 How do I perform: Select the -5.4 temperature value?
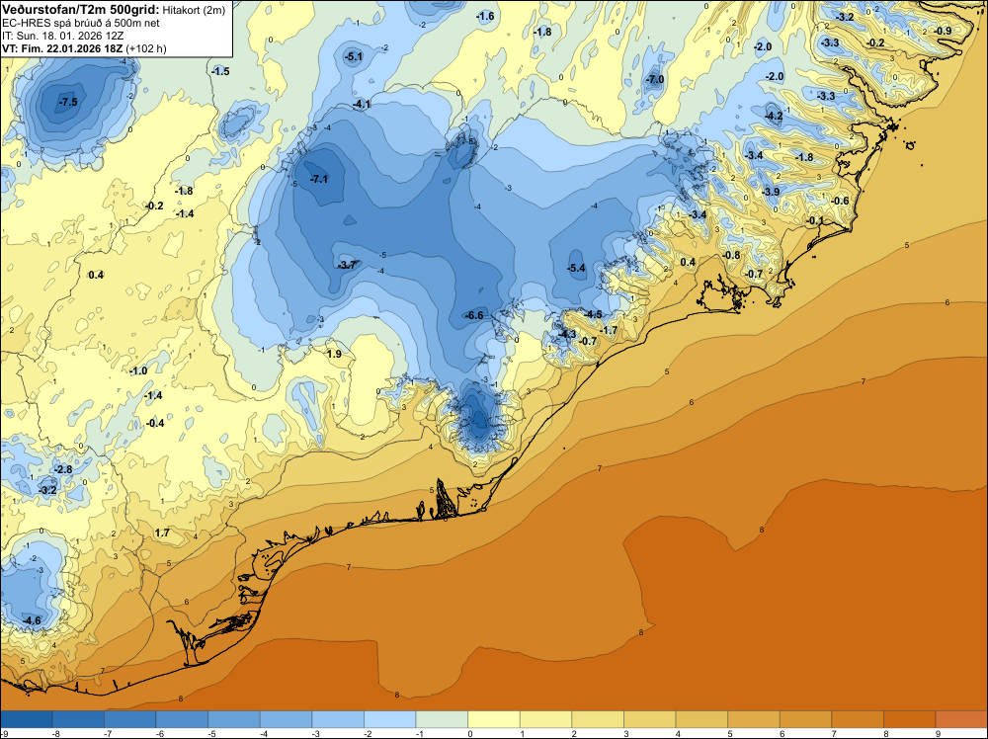click(576, 268)
